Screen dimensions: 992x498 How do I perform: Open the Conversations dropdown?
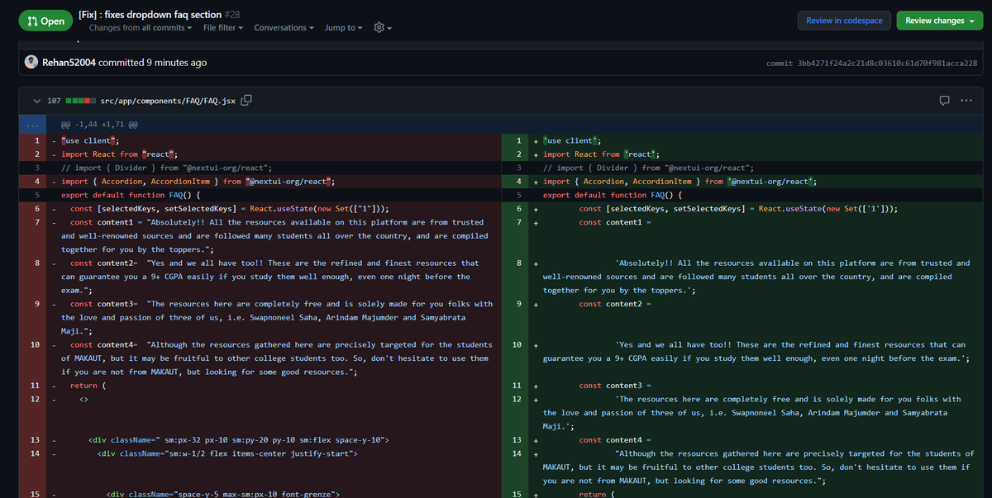click(x=284, y=28)
